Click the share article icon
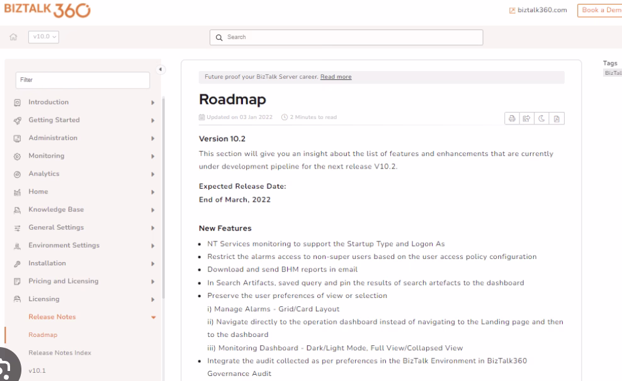The width and height of the screenshot is (622, 381). point(527,119)
